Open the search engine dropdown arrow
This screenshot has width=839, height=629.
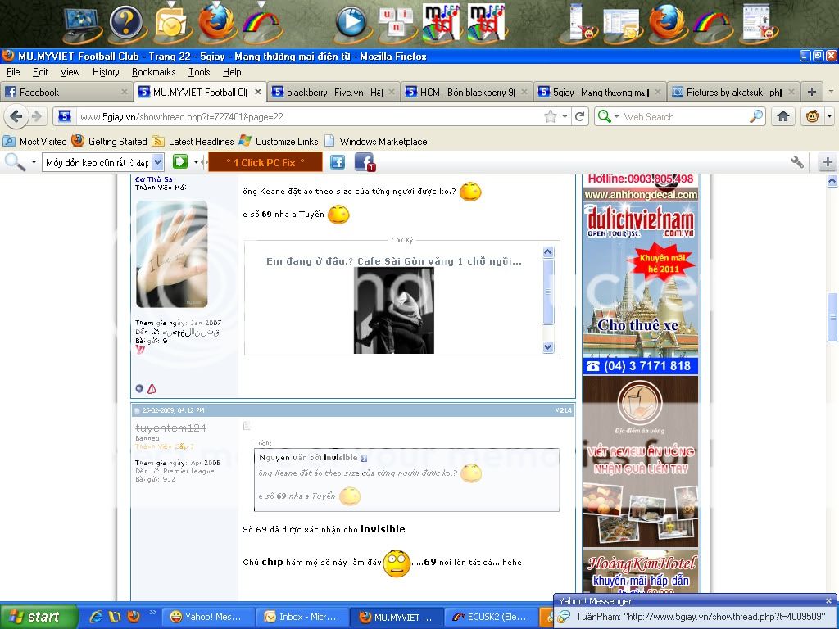(x=618, y=117)
